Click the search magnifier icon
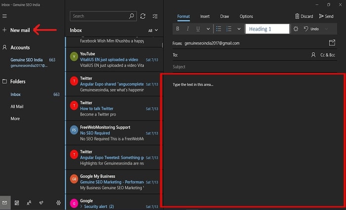This screenshot has width=346, height=210. [x=131, y=16]
